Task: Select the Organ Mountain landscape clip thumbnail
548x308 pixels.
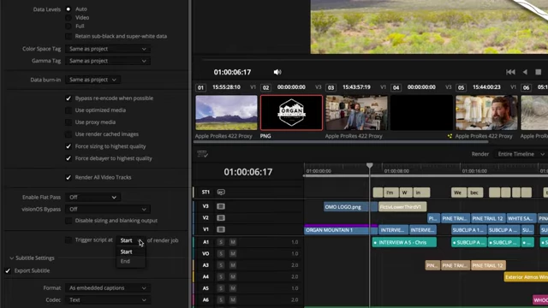Action: tap(226, 112)
